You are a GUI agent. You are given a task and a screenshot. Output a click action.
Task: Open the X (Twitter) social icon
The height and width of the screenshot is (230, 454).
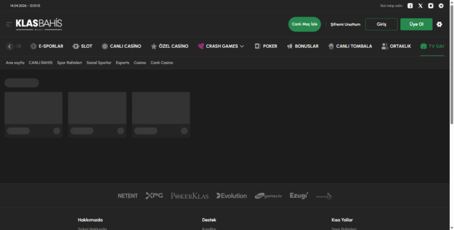point(420,6)
